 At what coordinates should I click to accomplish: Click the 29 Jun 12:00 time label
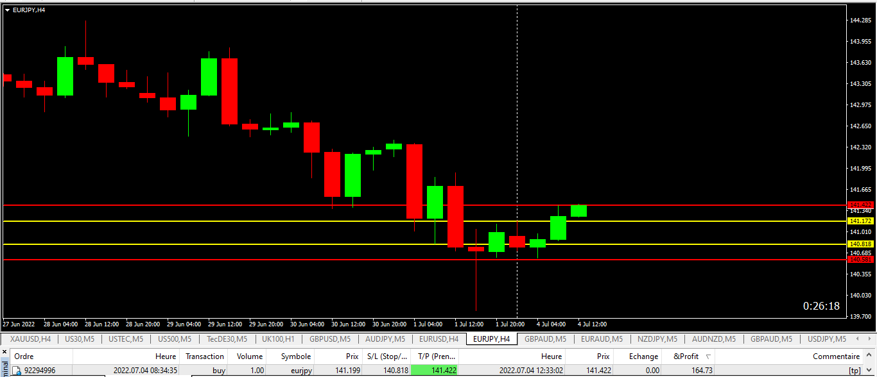(225, 324)
